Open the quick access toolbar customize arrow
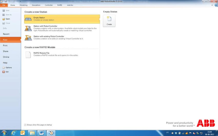Screen dimensions: 218x136 [20, 1]
